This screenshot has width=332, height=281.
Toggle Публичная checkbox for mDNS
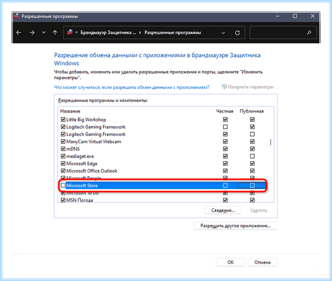click(x=252, y=149)
